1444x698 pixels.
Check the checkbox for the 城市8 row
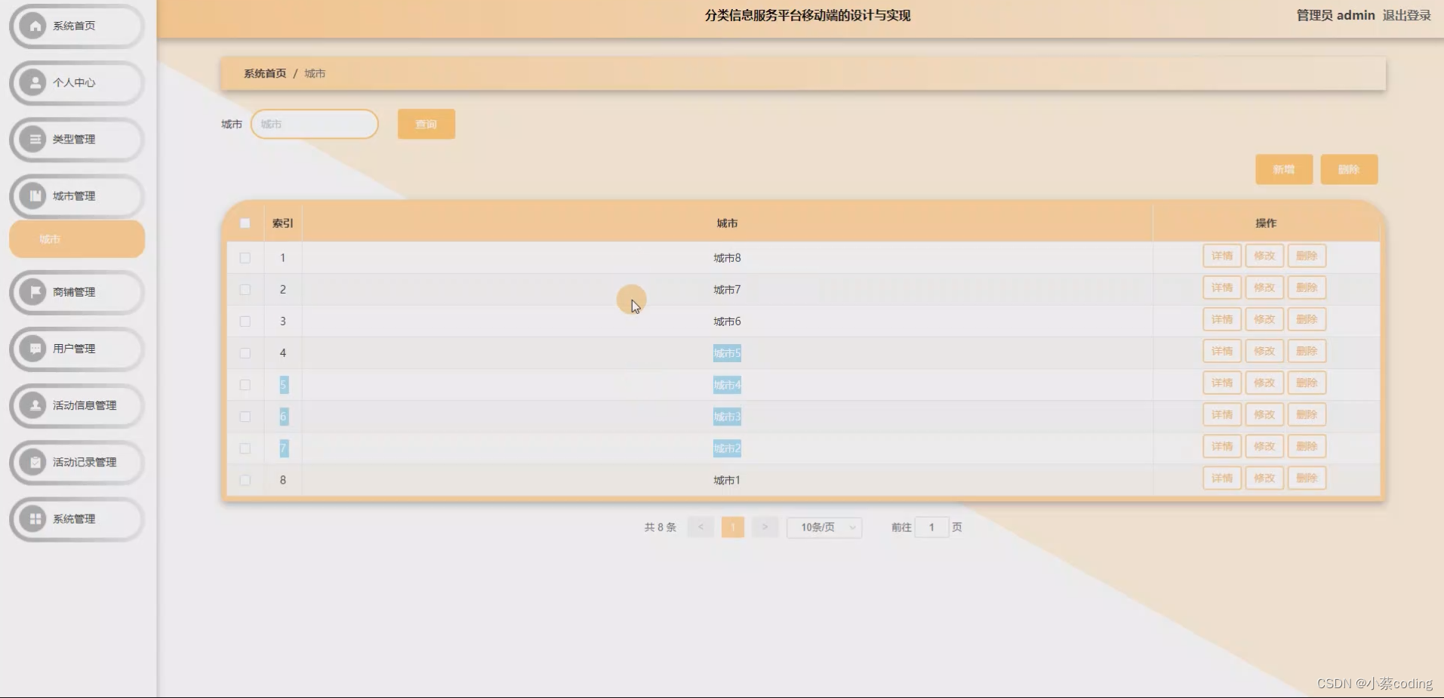point(245,257)
